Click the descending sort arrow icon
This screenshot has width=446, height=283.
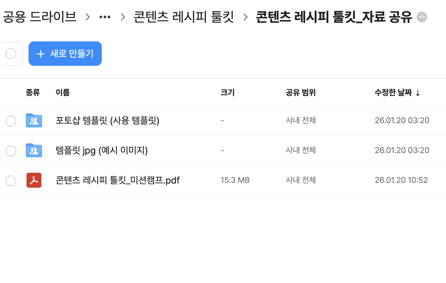418,93
